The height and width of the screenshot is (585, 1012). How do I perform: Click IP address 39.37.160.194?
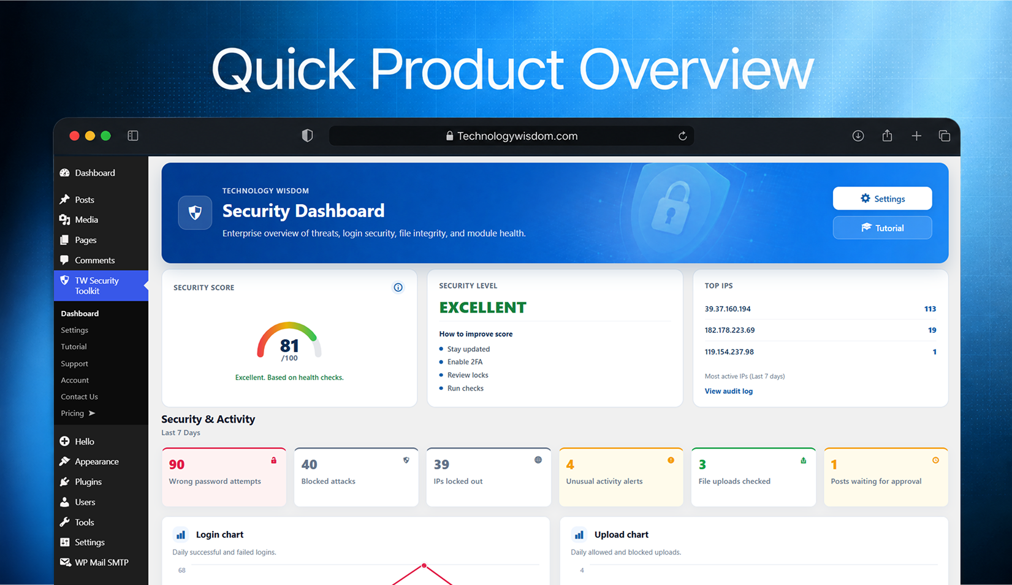pyautogui.click(x=728, y=309)
